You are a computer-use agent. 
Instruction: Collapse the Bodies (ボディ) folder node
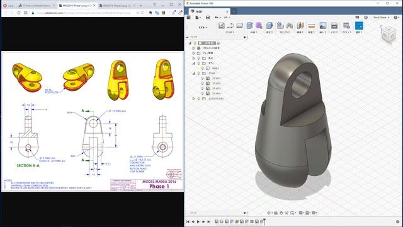click(x=193, y=63)
